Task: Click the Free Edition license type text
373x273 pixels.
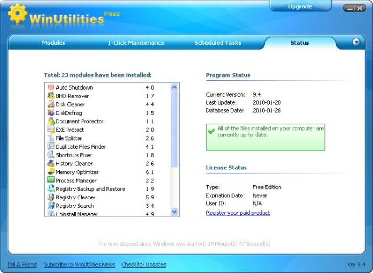Action: pos(267,187)
